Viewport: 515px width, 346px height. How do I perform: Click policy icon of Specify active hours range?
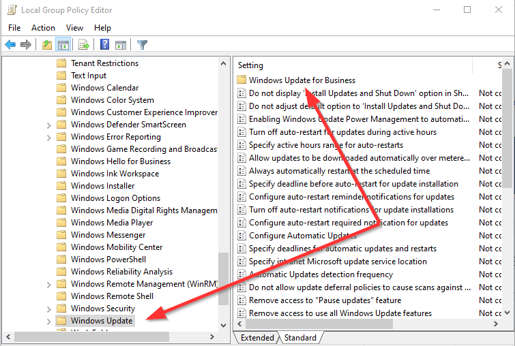pyautogui.click(x=241, y=144)
